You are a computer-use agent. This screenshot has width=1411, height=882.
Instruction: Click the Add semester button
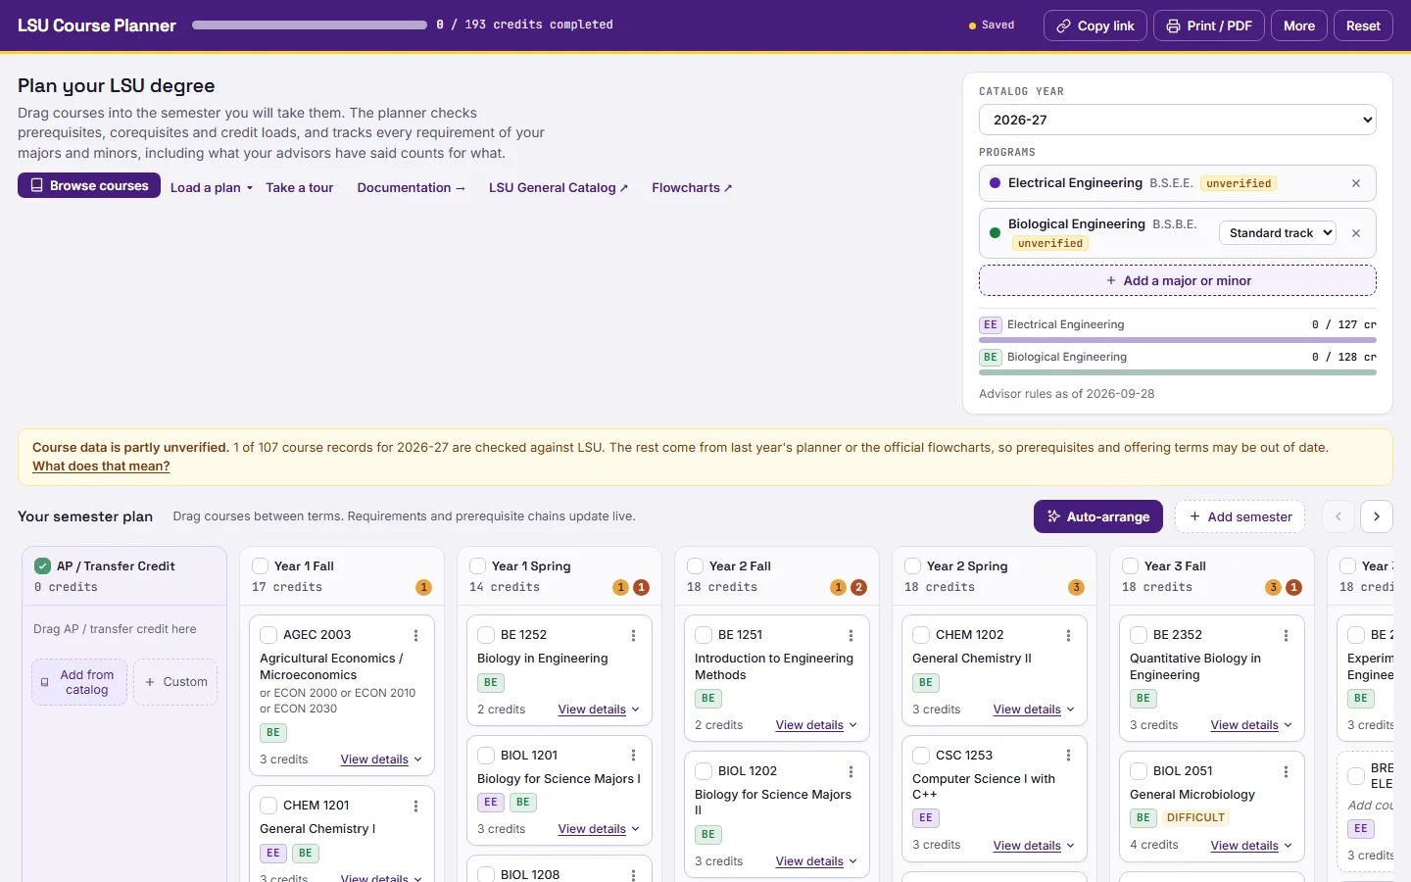click(x=1240, y=516)
